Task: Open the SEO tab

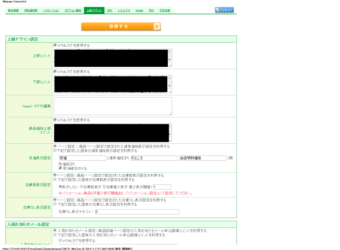Action: coord(110,10)
